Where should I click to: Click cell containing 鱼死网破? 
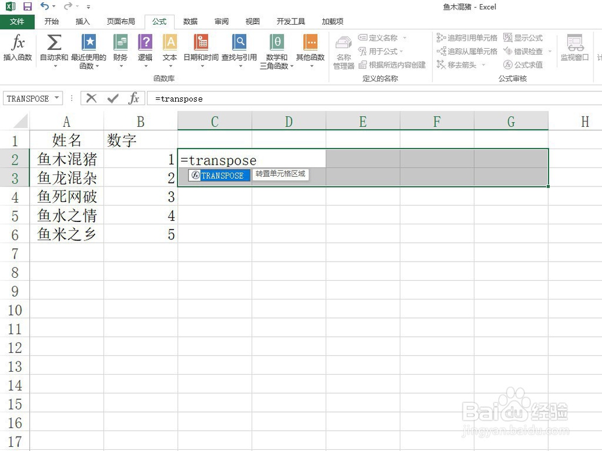(x=66, y=197)
